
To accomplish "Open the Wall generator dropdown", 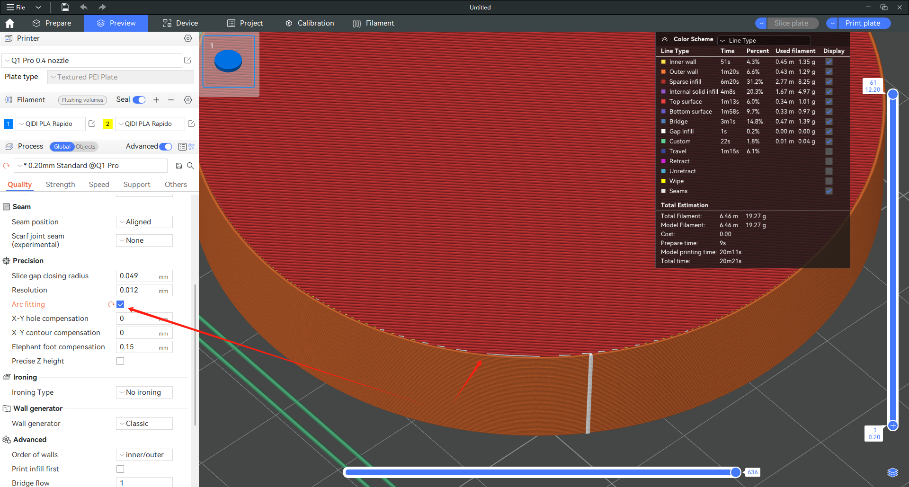I will click(144, 424).
